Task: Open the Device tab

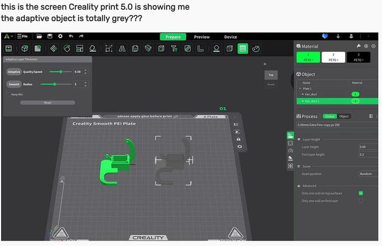Action: 230,37
